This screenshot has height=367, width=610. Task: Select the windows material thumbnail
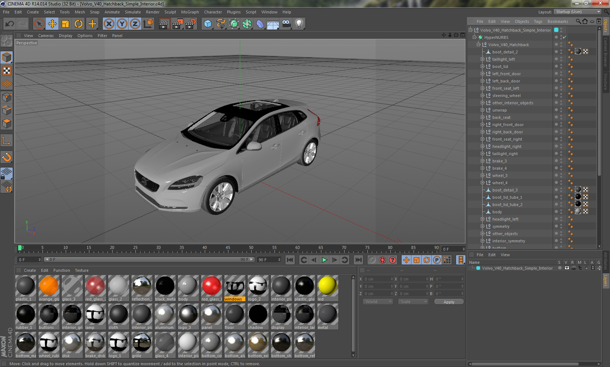point(235,288)
